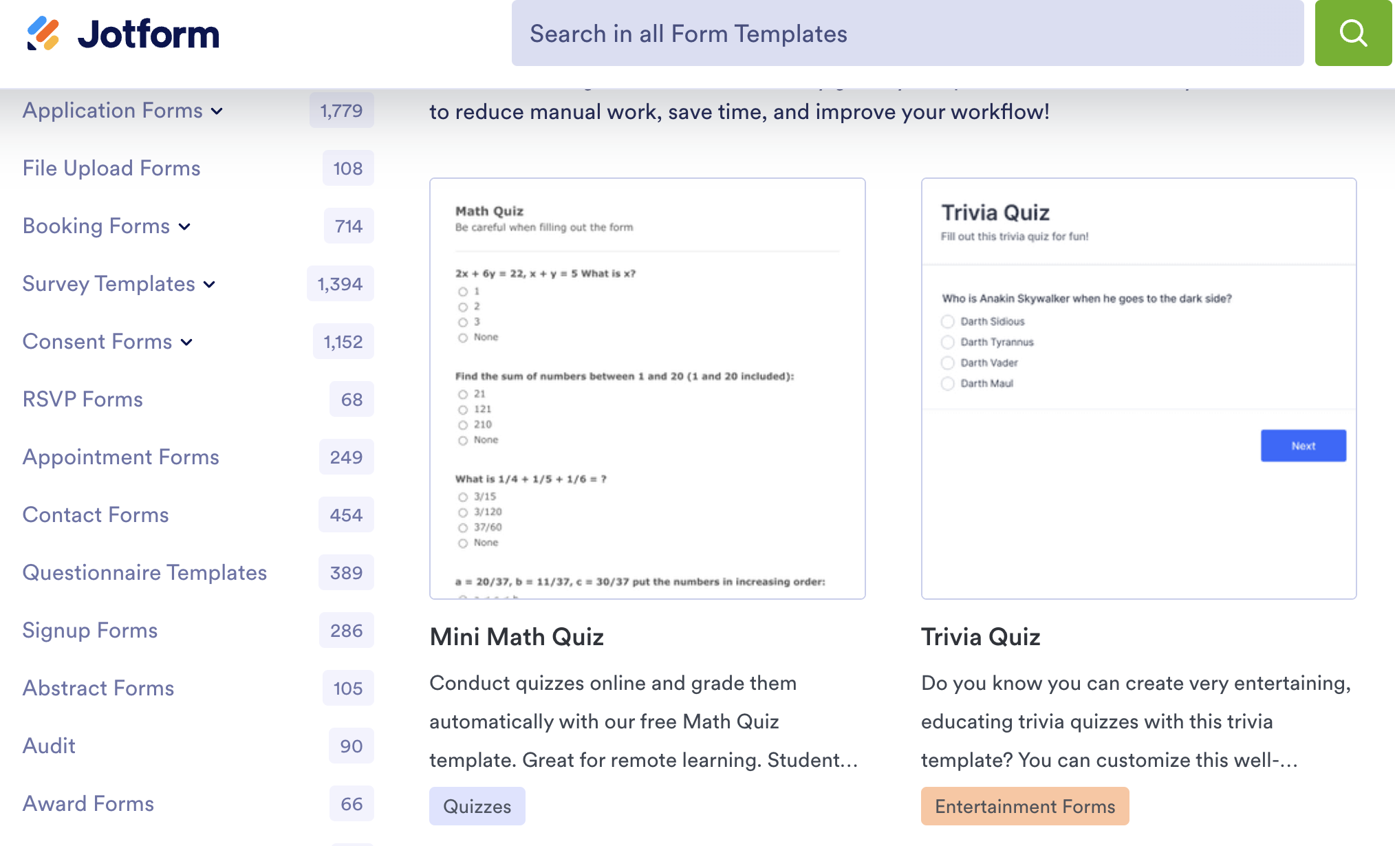1395x846 pixels.
Task: Select the Darth Vader radio option
Action: (x=949, y=362)
